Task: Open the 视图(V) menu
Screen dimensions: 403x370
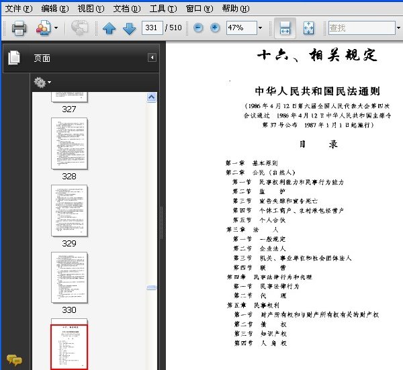Action: (x=91, y=9)
